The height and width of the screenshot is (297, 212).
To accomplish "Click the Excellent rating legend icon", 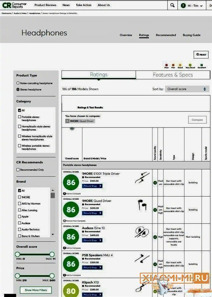I will coord(201,65).
